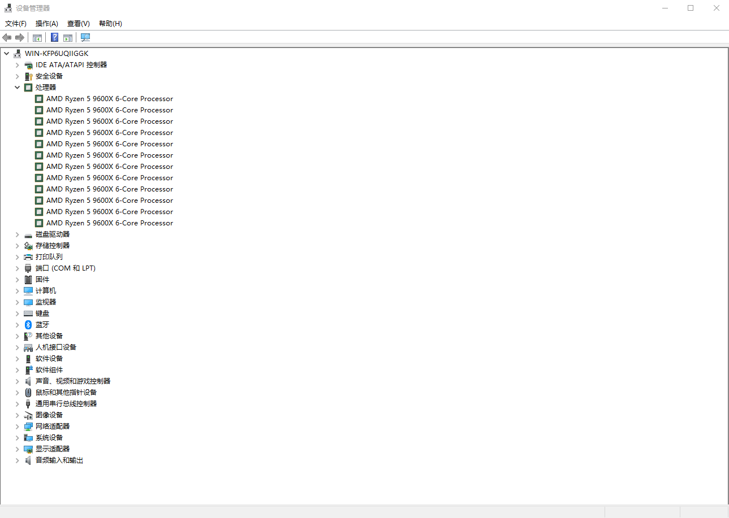The width and height of the screenshot is (729, 518).
Task: Open the 查看(V) menu
Action: [x=78, y=24]
